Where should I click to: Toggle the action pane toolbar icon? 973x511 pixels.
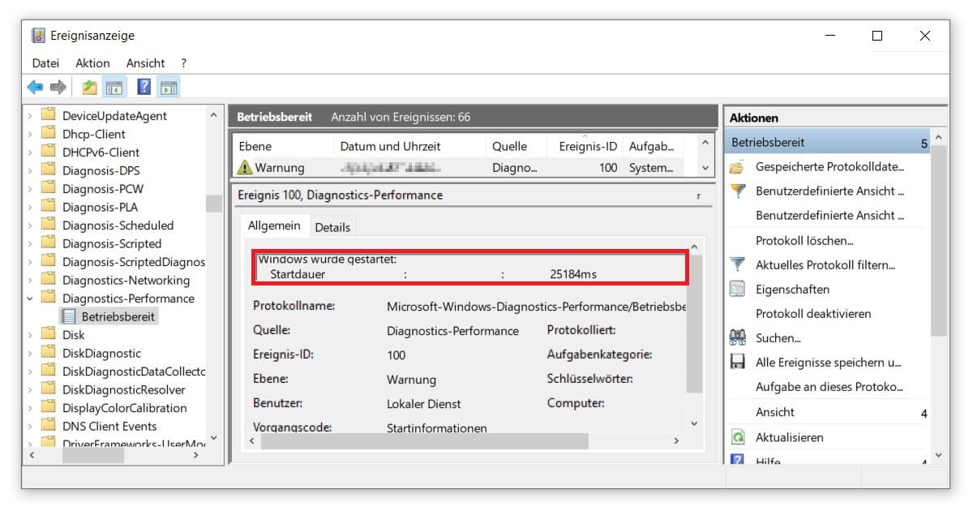click(169, 87)
